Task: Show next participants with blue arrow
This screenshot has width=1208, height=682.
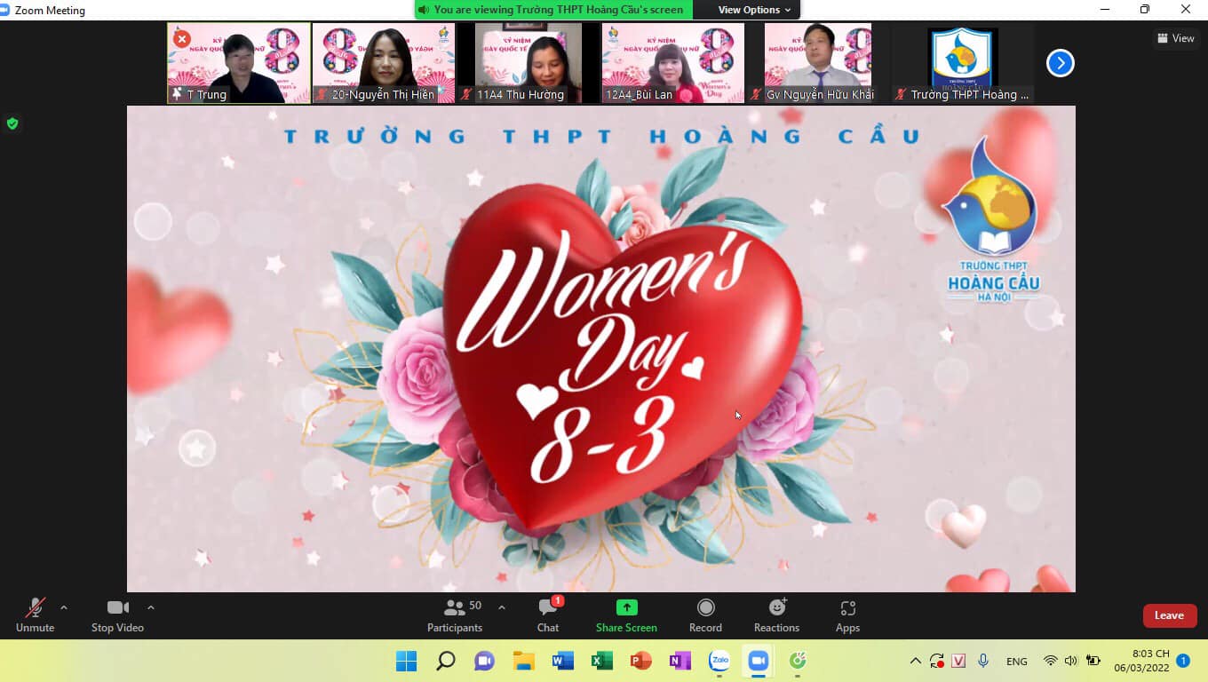Action: (x=1061, y=63)
